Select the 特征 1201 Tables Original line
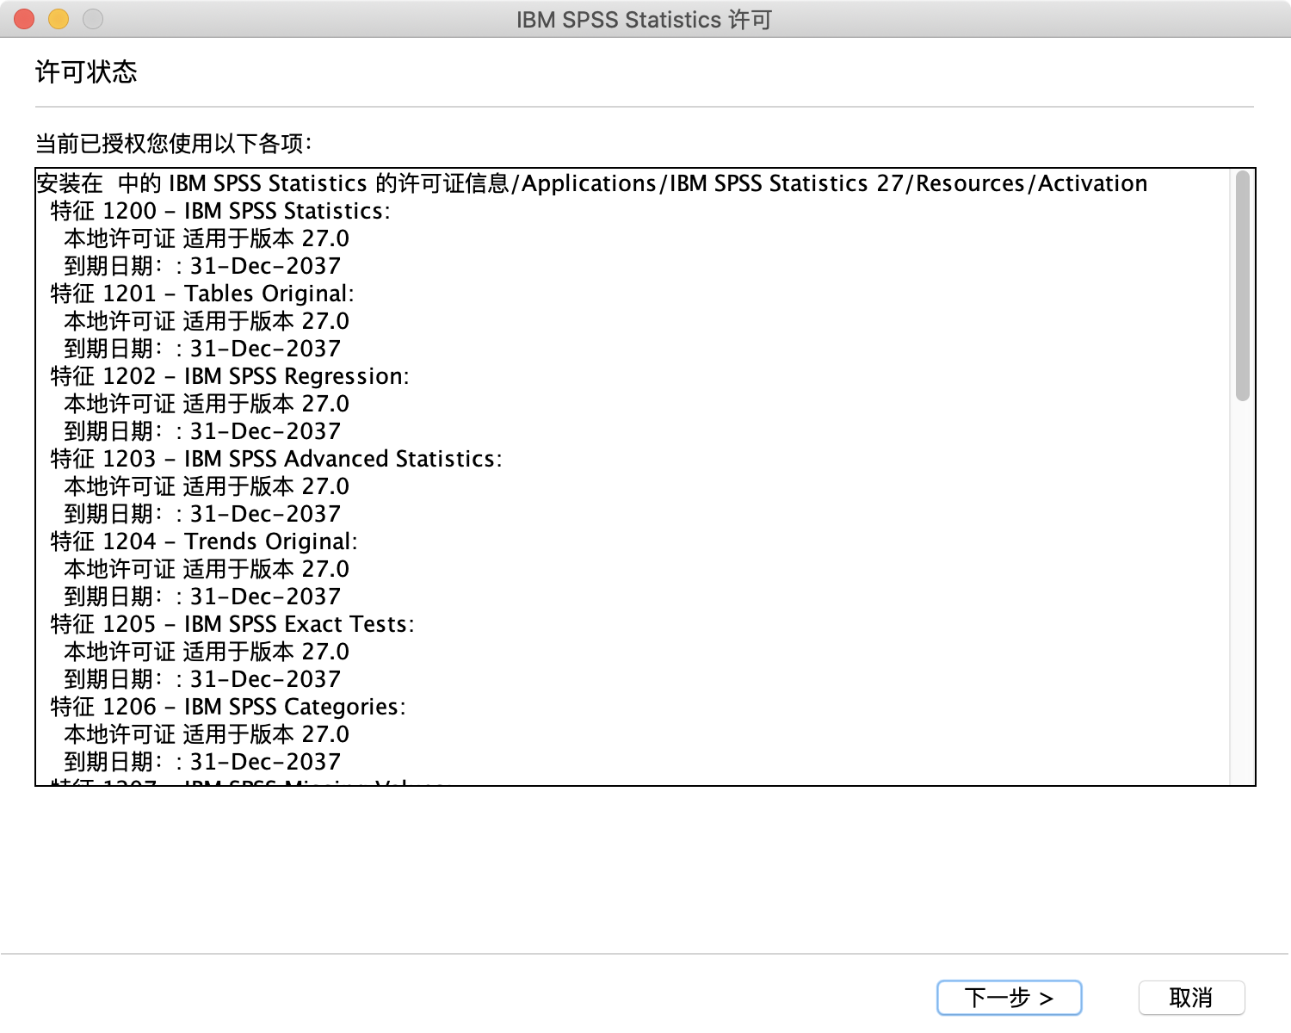This screenshot has width=1291, height=1033. pyautogui.click(x=202, y=294)
